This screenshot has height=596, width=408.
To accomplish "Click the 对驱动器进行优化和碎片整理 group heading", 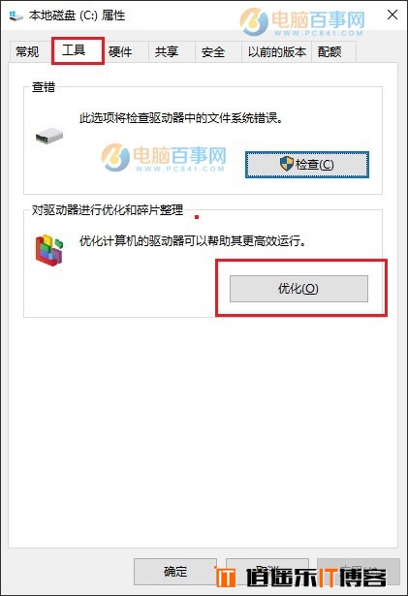I will (108, 210).
